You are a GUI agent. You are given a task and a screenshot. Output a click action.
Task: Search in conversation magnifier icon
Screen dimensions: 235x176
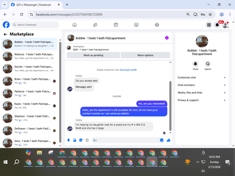[208, 64]
